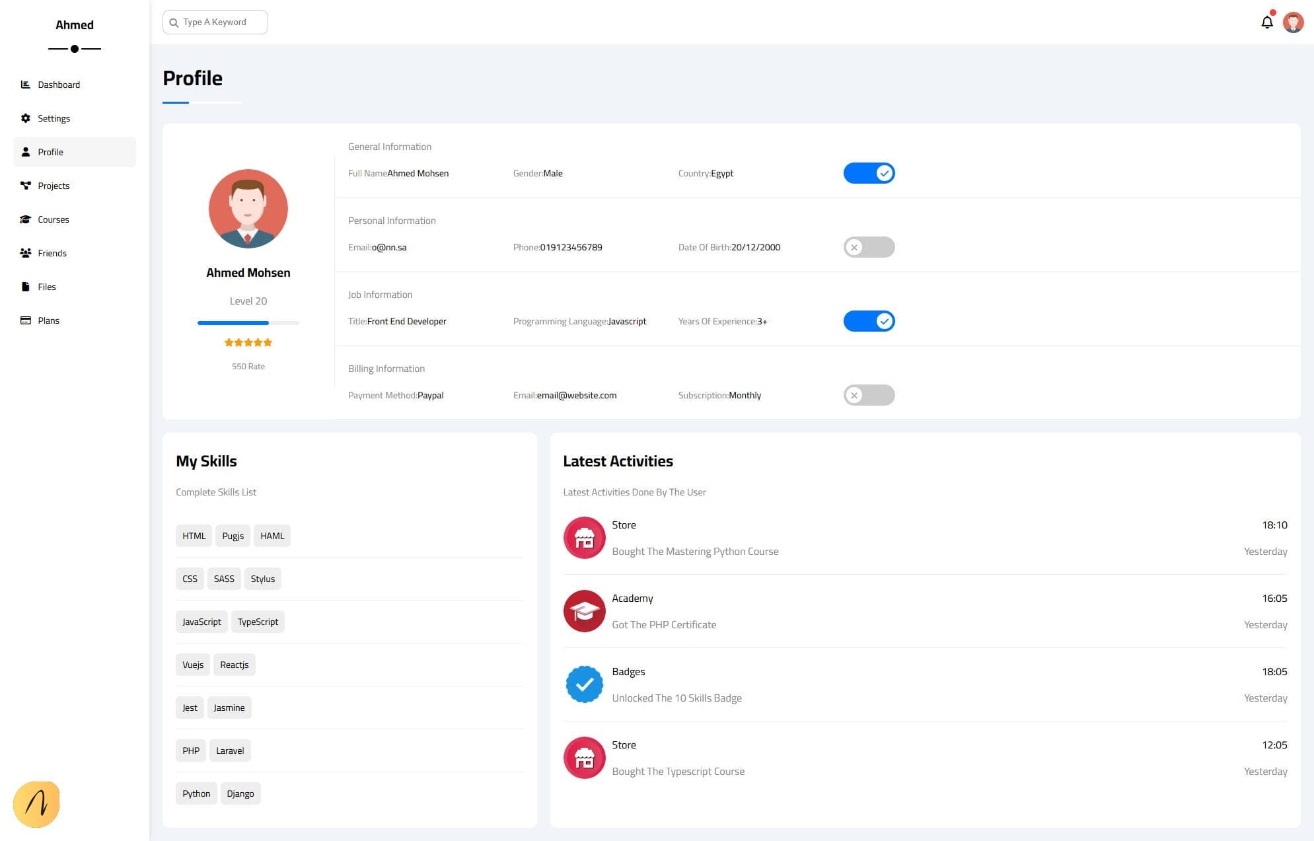Click the Projects diagram icon
1314x841 pixels.
[26, 186]
